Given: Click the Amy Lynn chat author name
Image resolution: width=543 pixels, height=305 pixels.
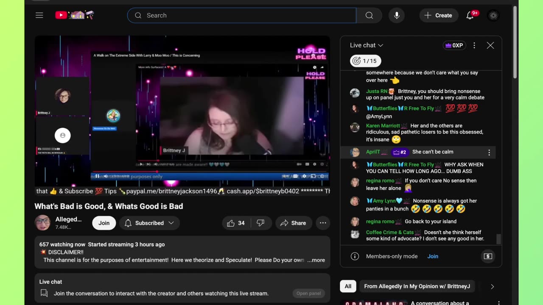Looking at the screenshot, I should [384, 201].
